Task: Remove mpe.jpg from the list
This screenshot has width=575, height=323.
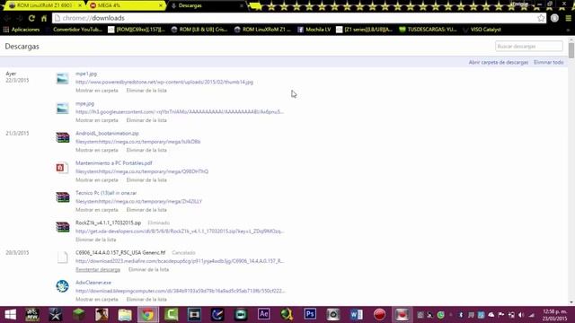Action: (146, 120)
